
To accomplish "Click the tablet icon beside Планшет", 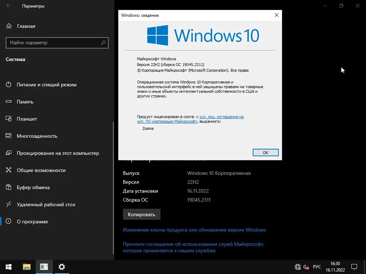I will click(x=9, y=118).
